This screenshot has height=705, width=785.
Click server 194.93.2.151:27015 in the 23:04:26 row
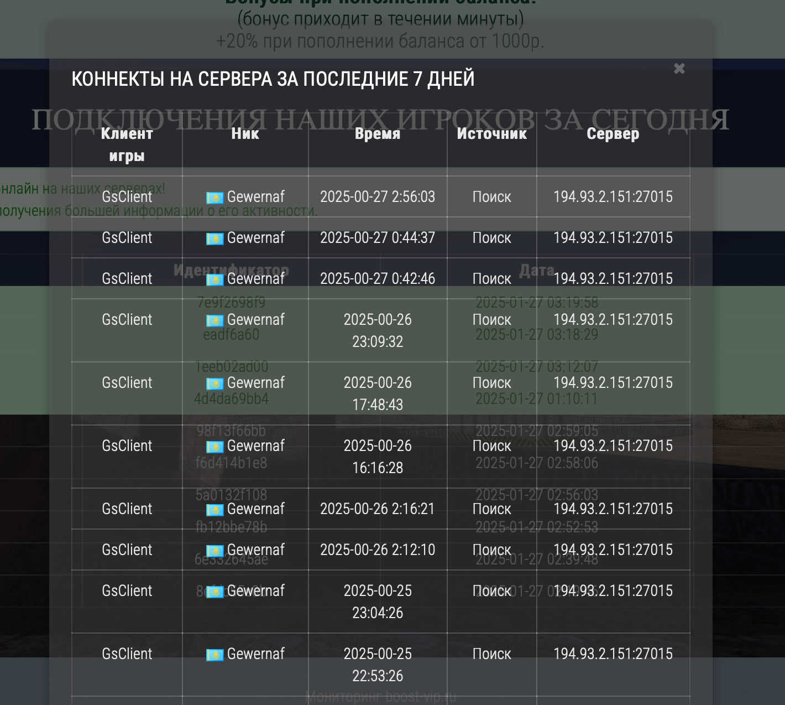coord(613,590)
